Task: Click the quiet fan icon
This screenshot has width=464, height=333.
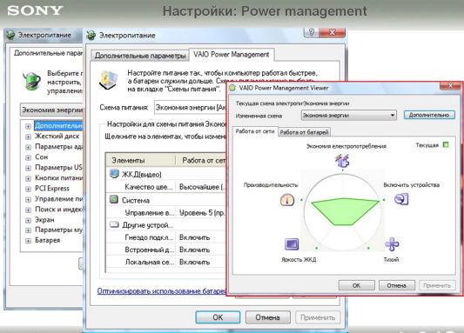Action: 392,244
